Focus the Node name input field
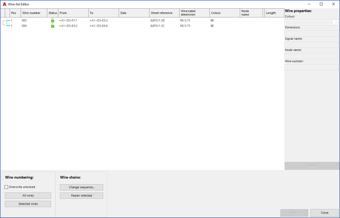Viewport: 340px width, 218px height. pyautogui.click(x=312, y=56)
